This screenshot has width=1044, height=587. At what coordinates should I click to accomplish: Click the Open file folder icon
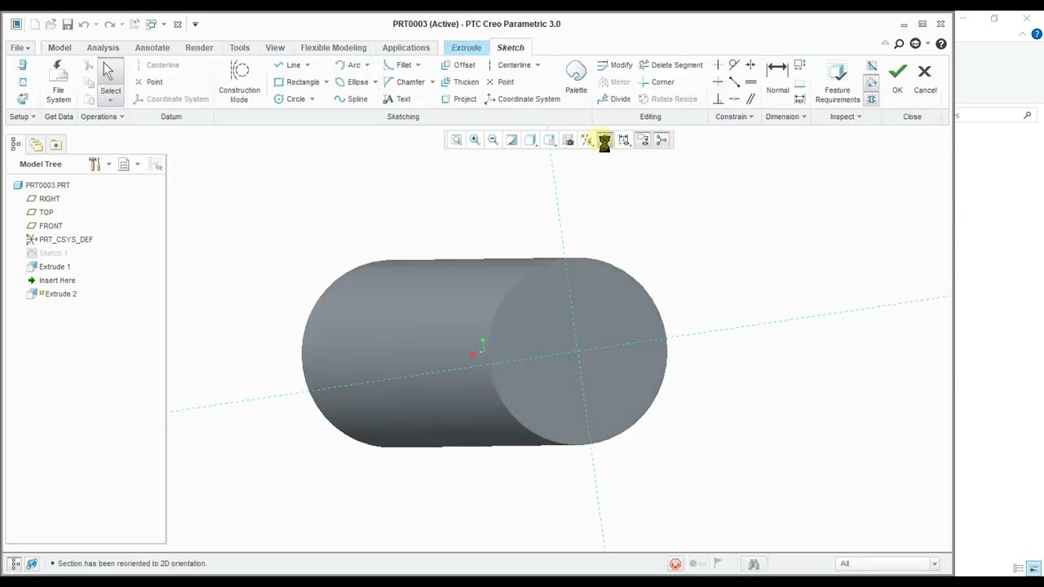click(51, 24)
